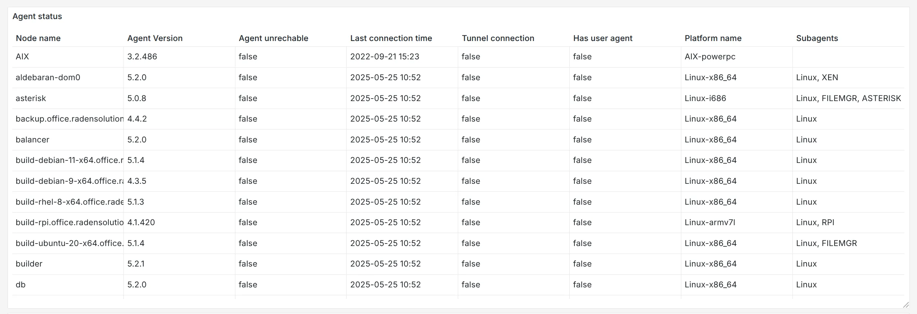The width and height of the screenshot is (917, 314).
Task: Click the Linux, XEN subagents cell
Action: [x=817, y=77]
